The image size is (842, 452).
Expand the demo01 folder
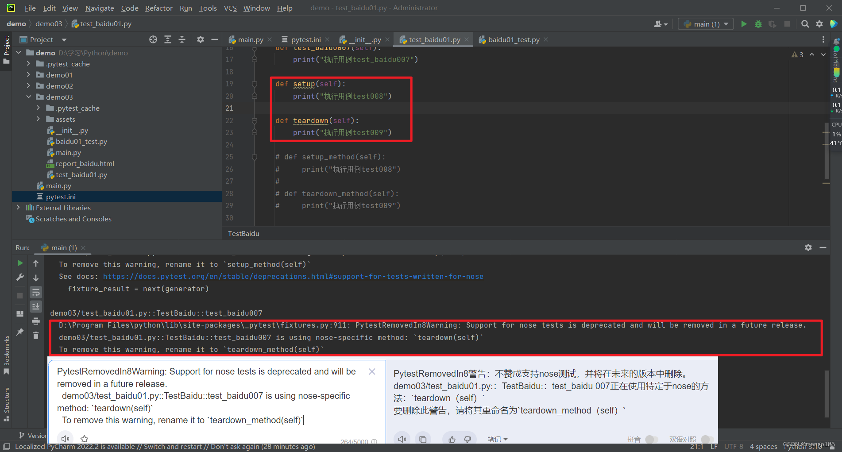click(28, 75)
